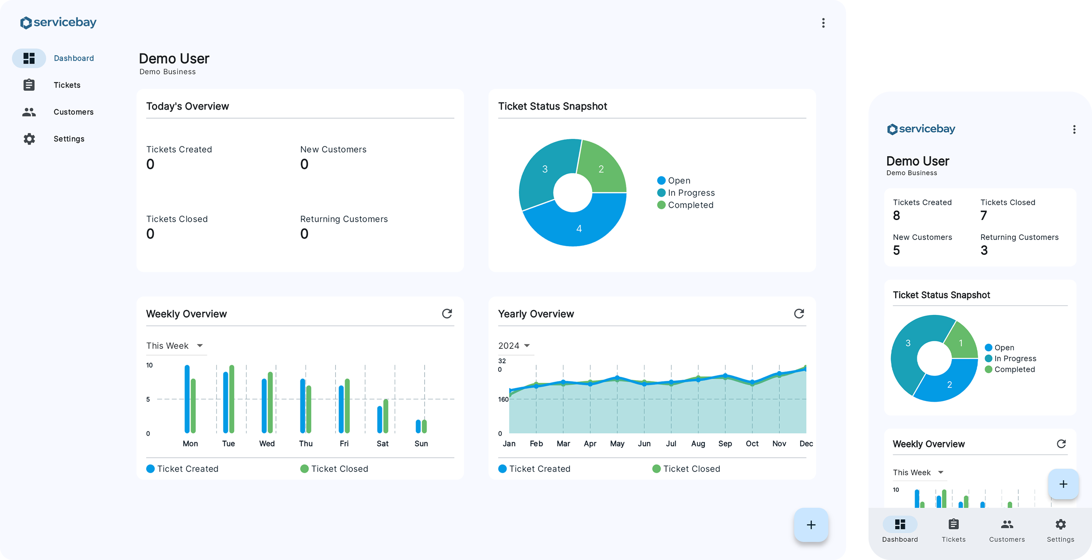Toggle In Progress legend on the mobile donut chart
Viewport: 1092px width, 560px height.
coord(1010,359)
